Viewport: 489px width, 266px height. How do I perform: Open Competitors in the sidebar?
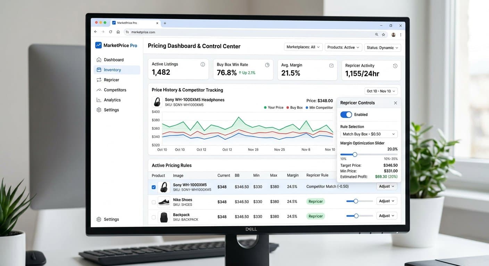click(x=115, y=90)
